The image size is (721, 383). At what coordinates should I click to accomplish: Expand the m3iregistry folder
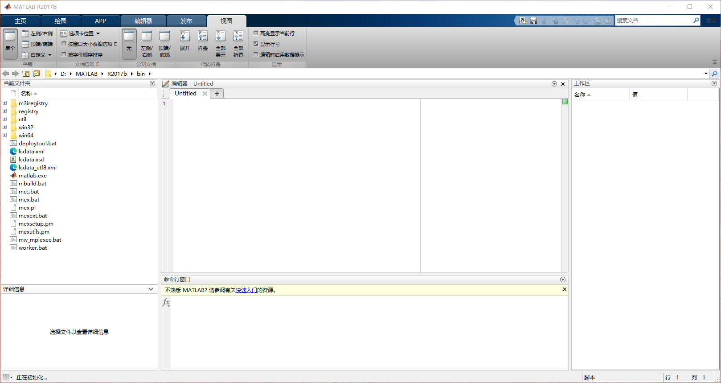4,103
